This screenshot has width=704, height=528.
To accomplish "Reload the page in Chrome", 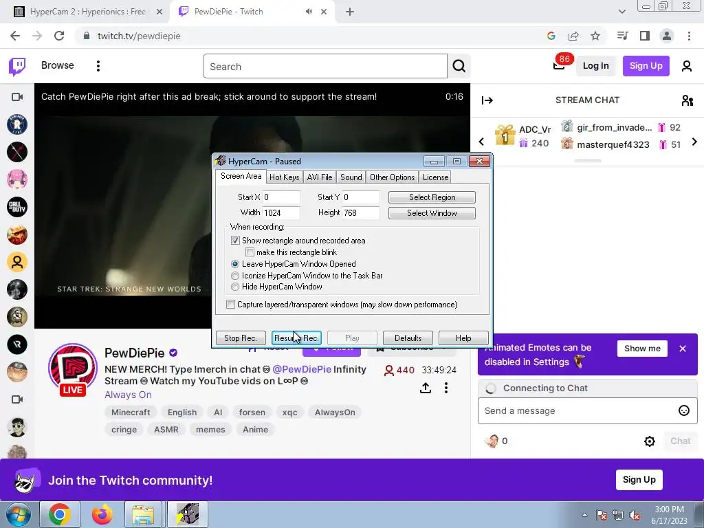I will 59,36.
